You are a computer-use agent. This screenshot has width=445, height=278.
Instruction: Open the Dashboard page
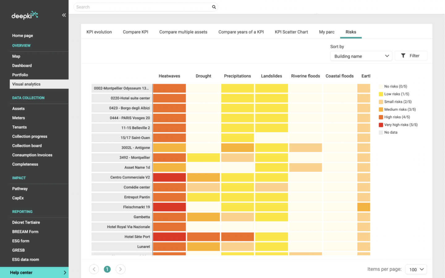pyautogui.click(x=22, y=65)
